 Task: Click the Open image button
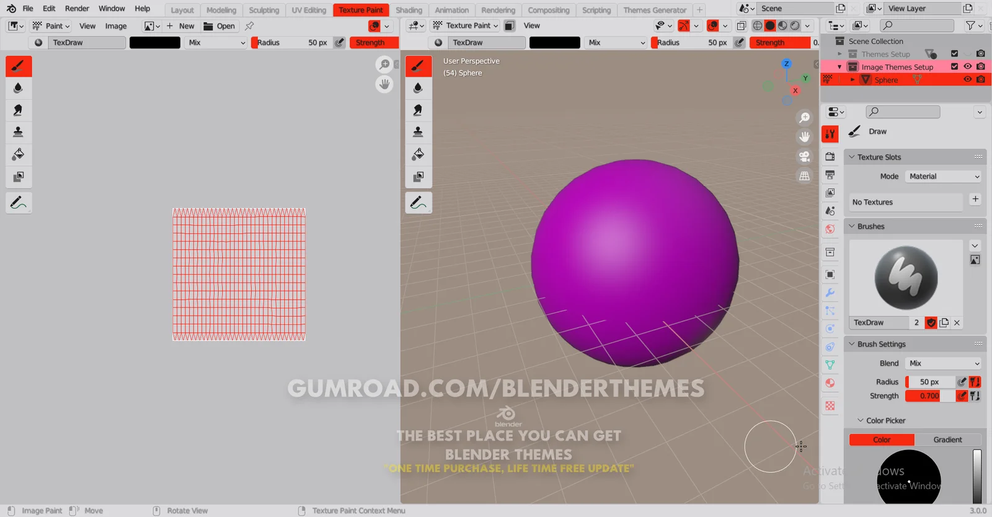pos(219,26)
